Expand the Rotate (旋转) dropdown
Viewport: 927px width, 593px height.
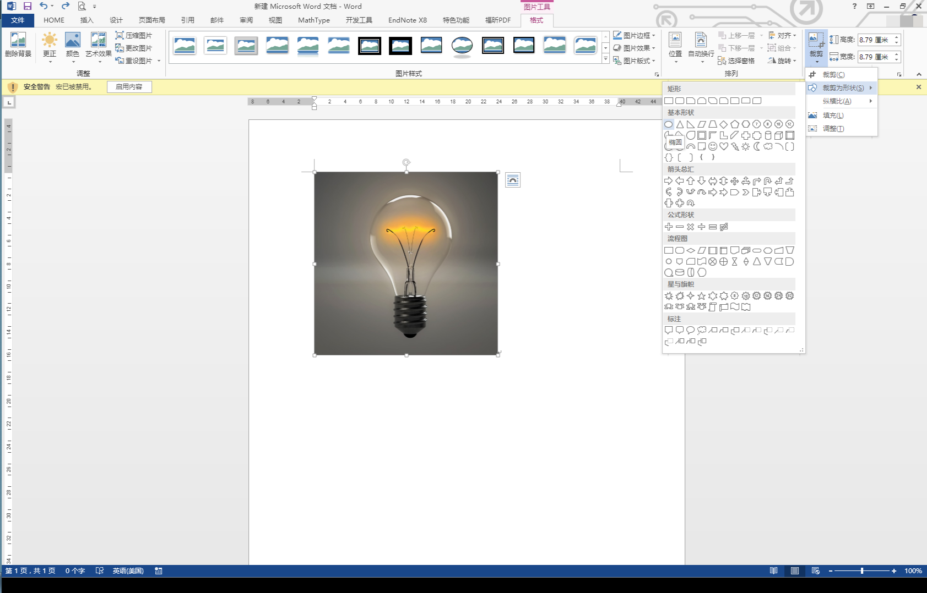point(782,61)
